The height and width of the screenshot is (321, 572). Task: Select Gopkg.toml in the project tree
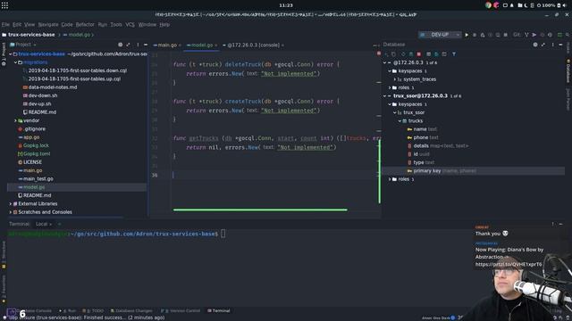tap(37, 153)
